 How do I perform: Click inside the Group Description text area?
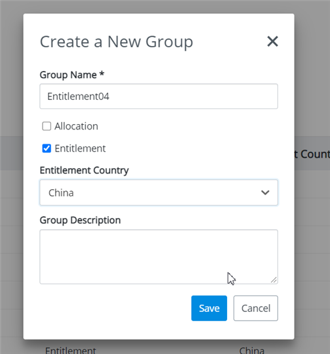[159, 257]
